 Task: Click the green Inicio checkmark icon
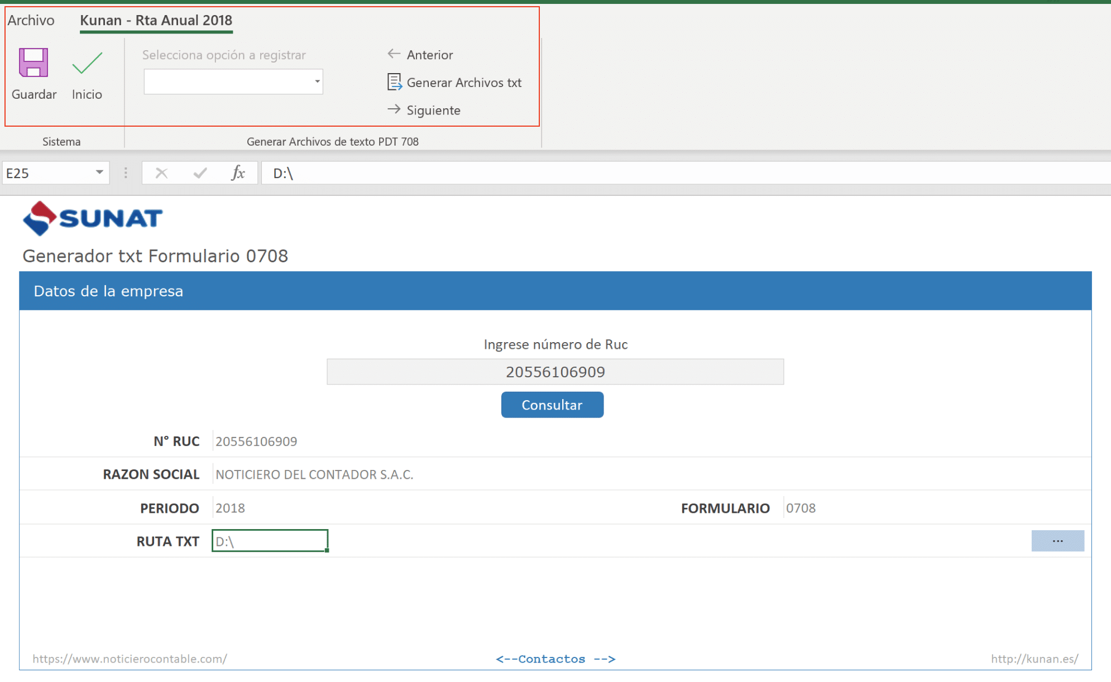tap(87, 63)
